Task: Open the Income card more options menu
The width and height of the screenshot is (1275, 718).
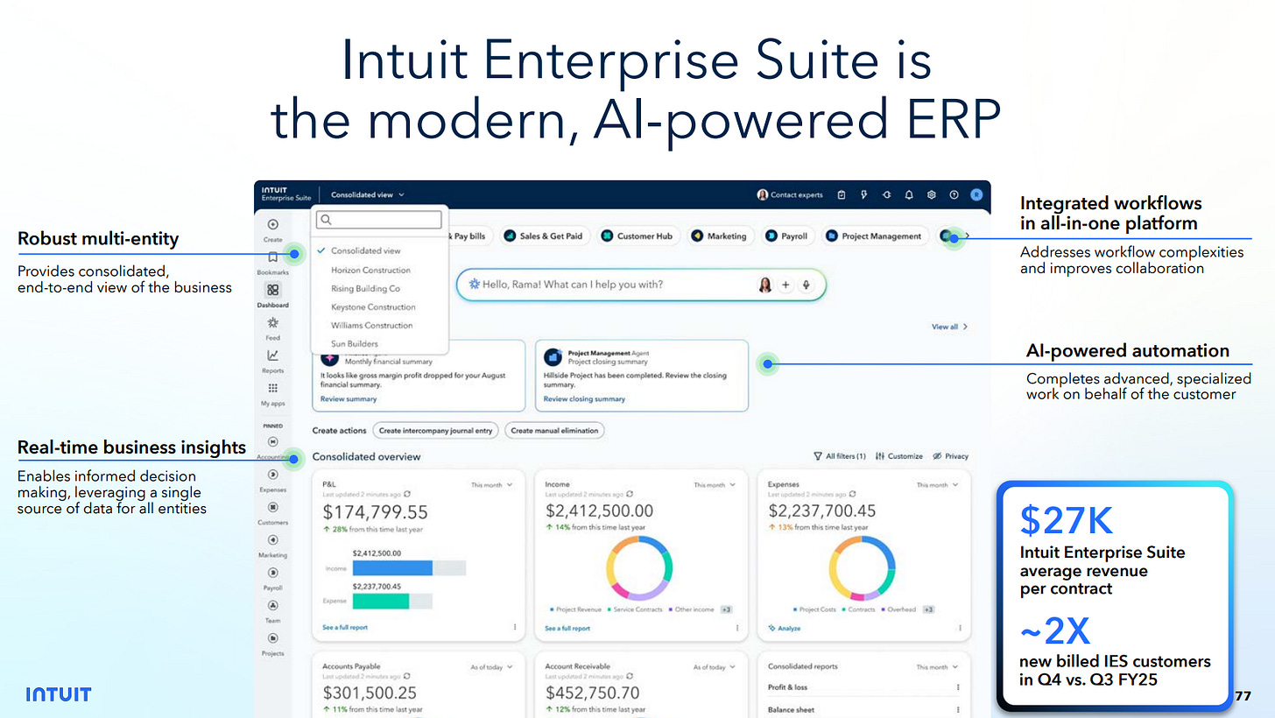Action: (737, 628)
